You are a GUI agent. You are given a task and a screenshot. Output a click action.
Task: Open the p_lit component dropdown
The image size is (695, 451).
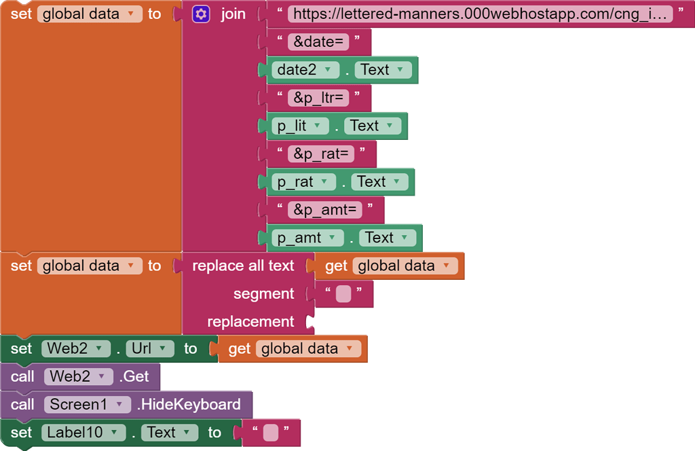click(x=300, y=126)
